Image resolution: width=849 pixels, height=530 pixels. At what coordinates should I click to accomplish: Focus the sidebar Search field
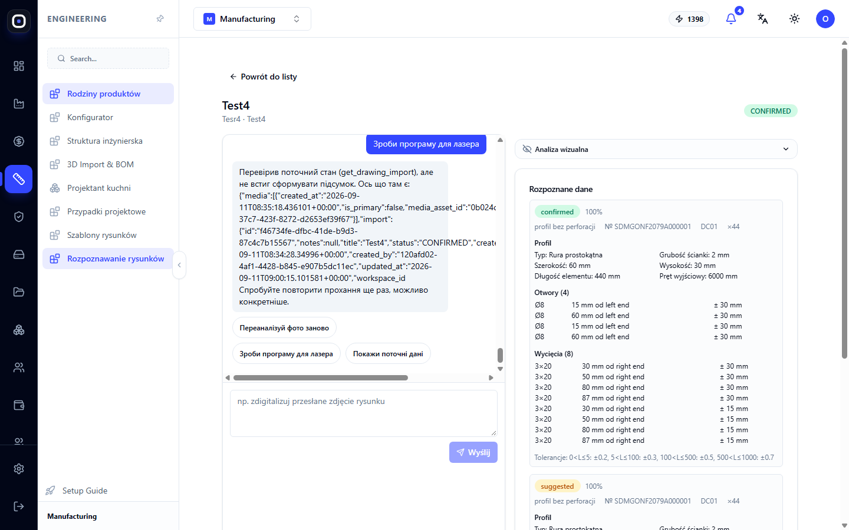coord(108,58)
